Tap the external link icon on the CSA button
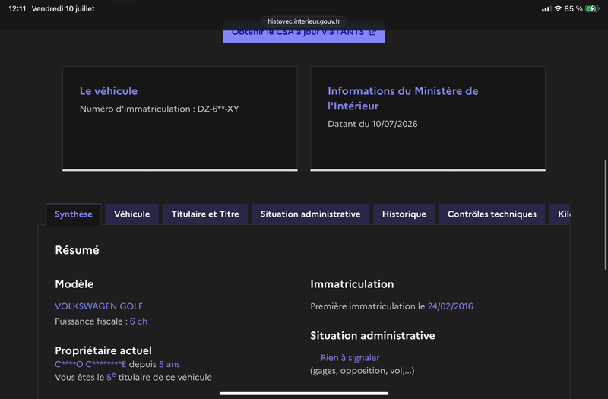The height and width of the screenshot is (399, 608). pos(372,32)
